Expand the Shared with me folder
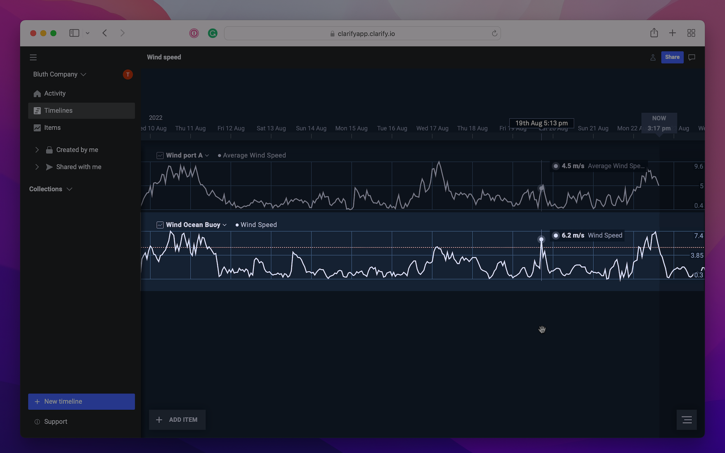The width and height of the screenshot is (725, 453). coord(37,167)
